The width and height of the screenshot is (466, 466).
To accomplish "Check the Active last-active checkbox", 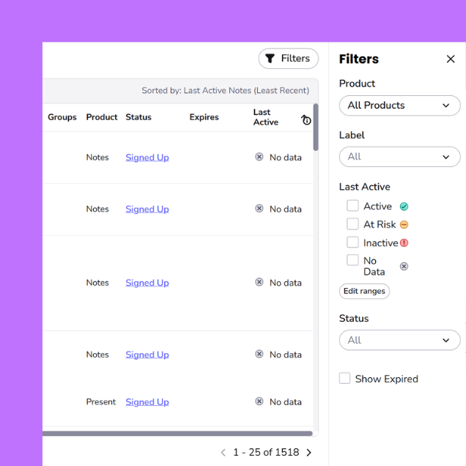I will pos(352,206).
